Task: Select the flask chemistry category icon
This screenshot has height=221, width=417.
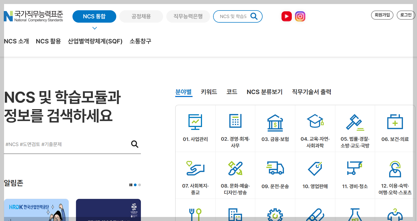Action: pyautogui.click(x=355, y=215)
